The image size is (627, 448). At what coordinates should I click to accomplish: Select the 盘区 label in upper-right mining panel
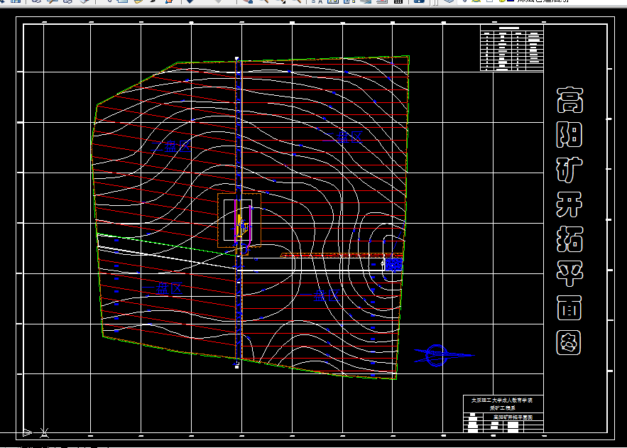tap(343, 137)
